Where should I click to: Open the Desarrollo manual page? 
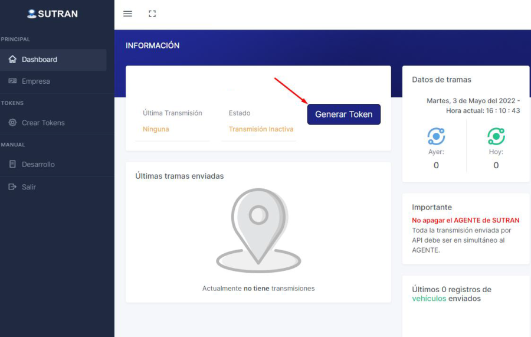38,165
